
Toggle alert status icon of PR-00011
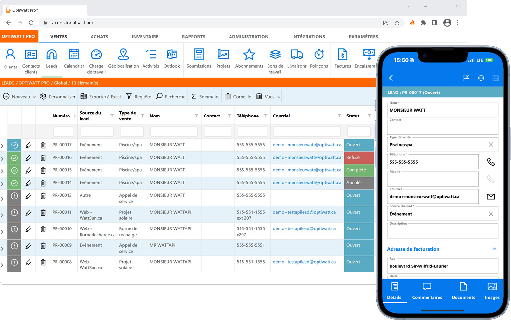(14, 213)
